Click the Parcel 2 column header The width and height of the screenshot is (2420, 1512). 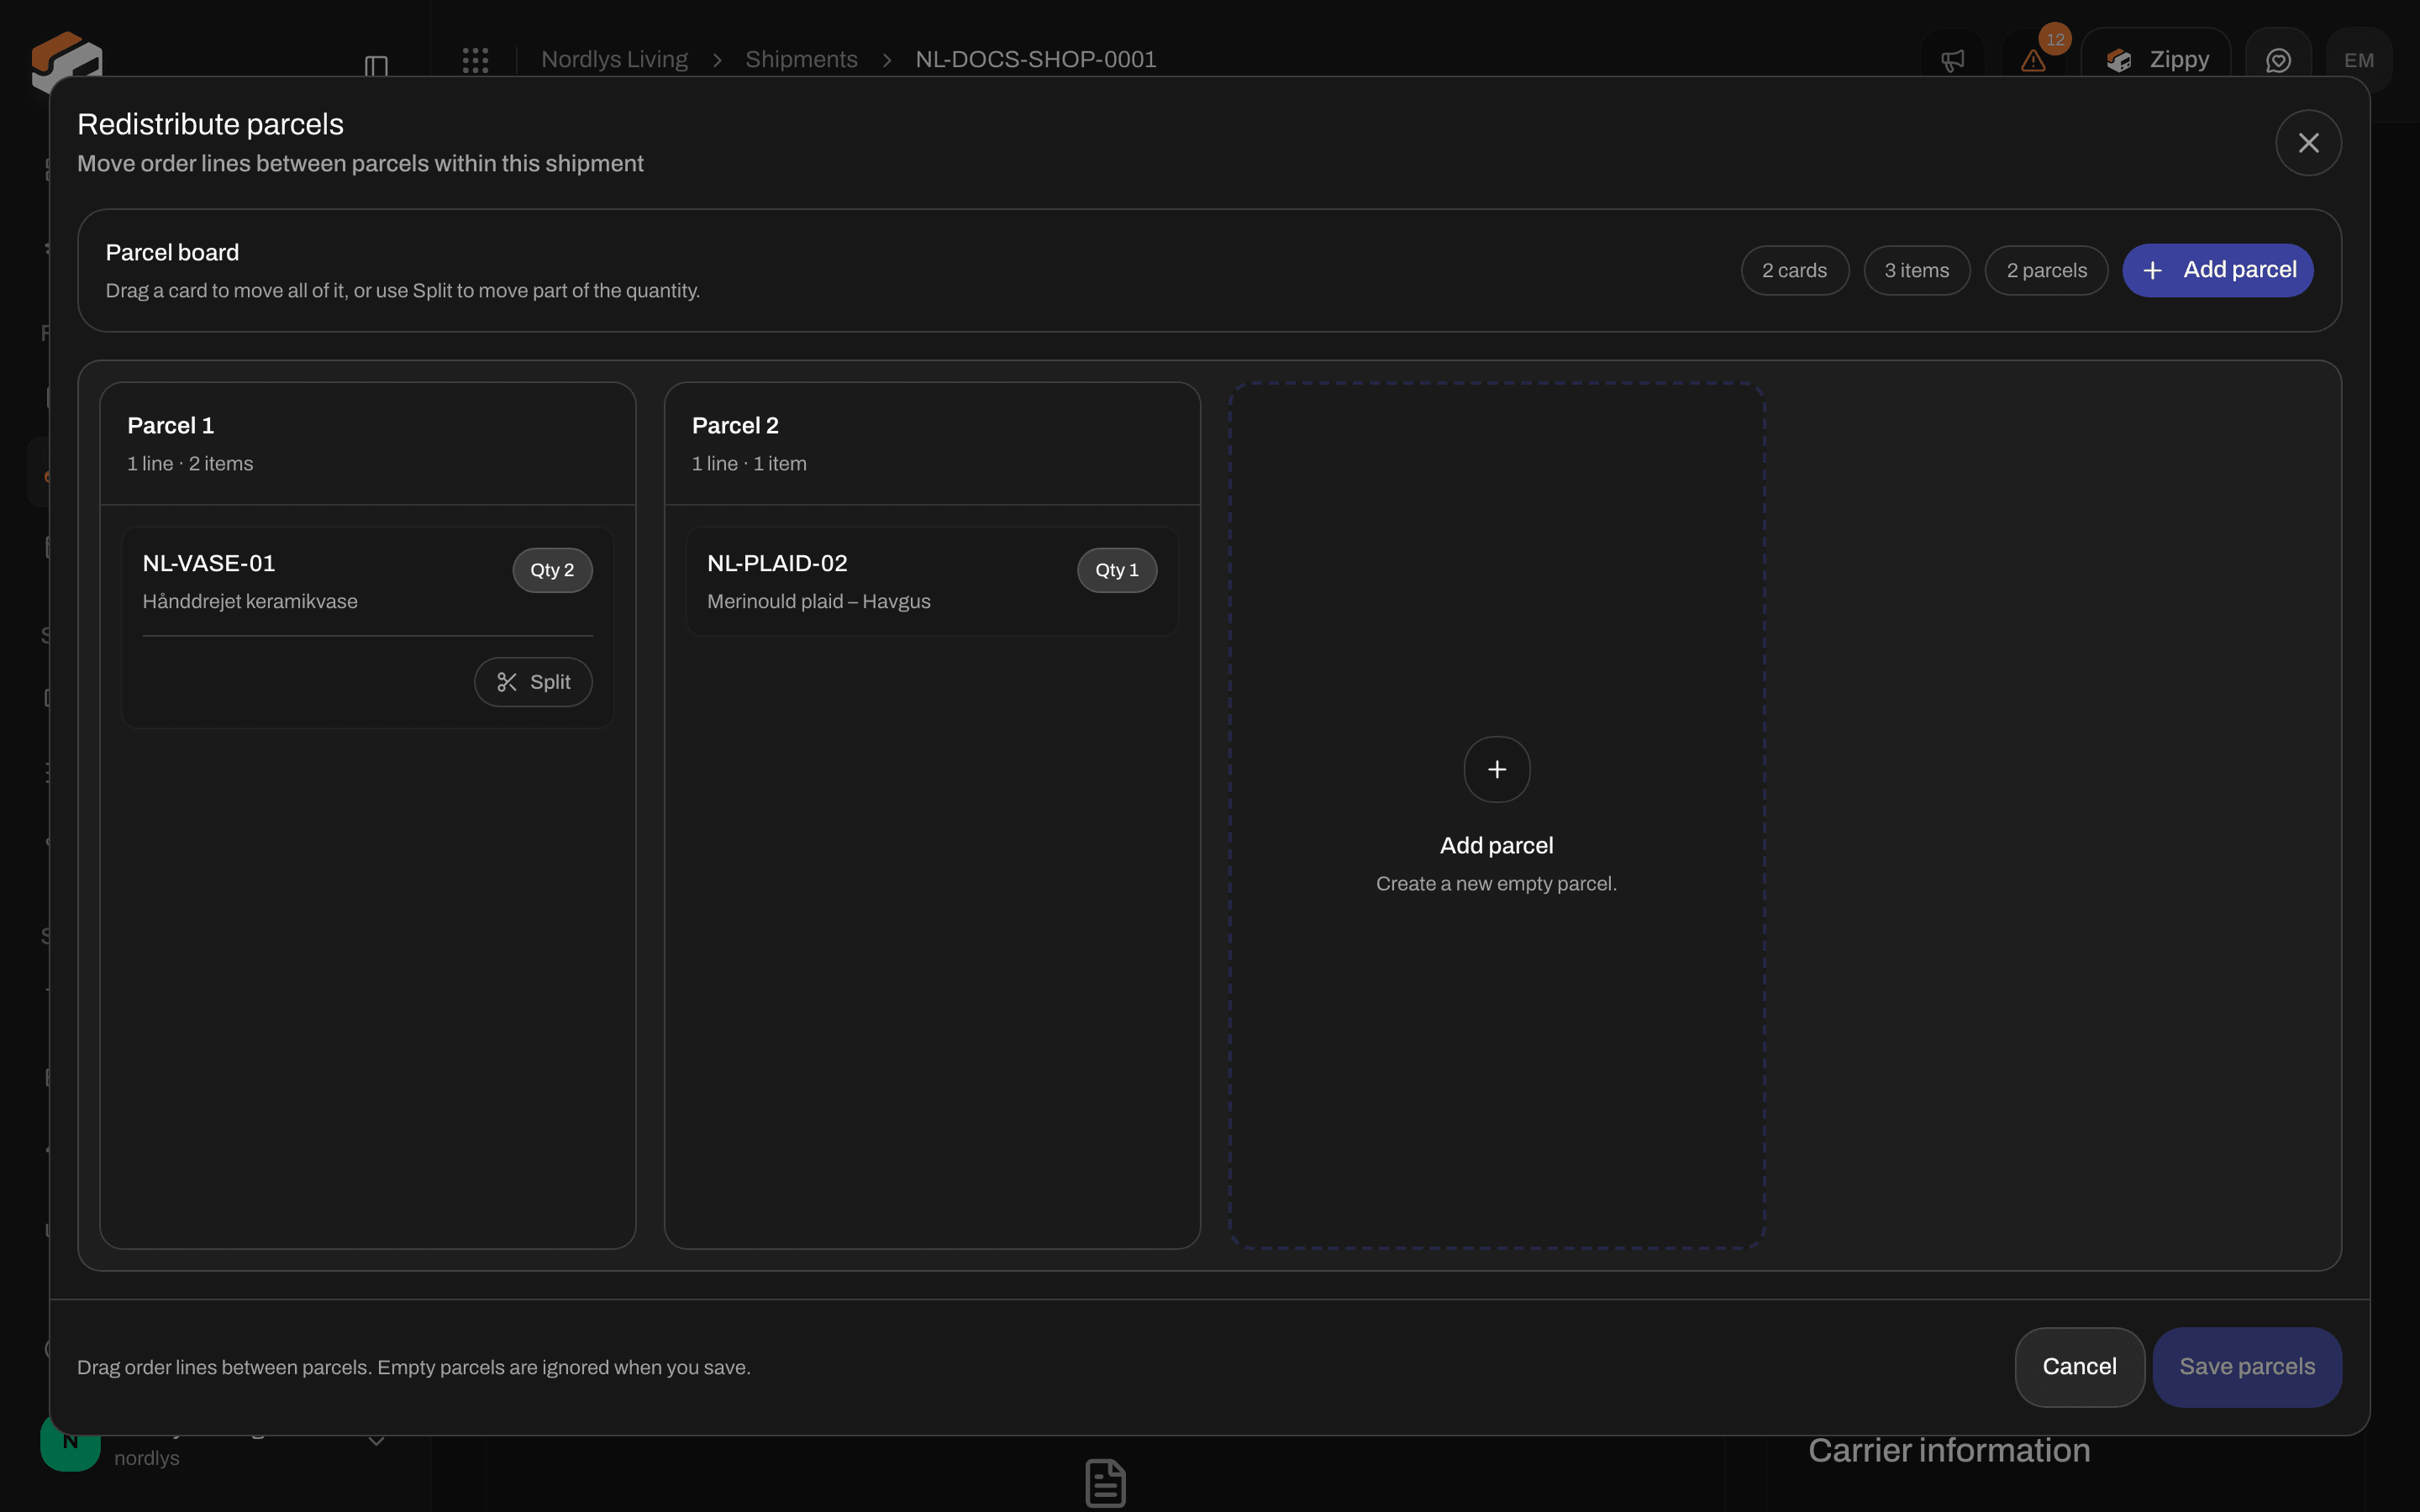[932, 443]
